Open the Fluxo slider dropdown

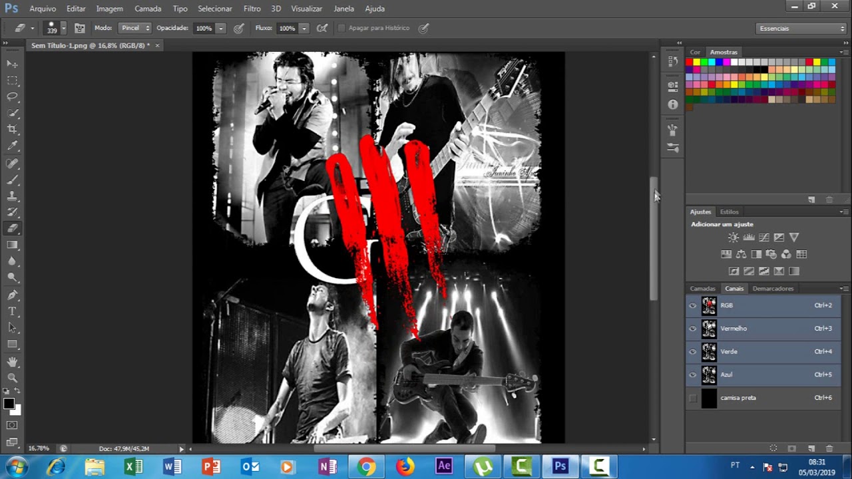(304, 28)
